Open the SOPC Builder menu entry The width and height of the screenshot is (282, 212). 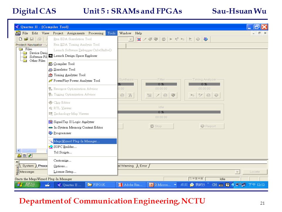[x=83, y=147]
